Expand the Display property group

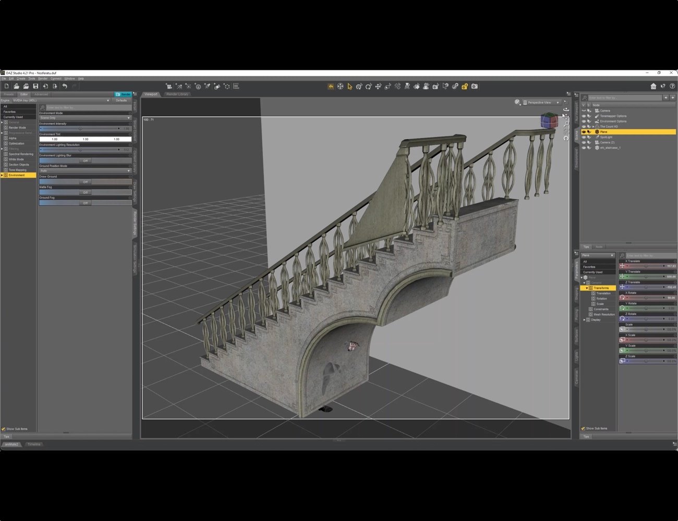pos(584,320)
